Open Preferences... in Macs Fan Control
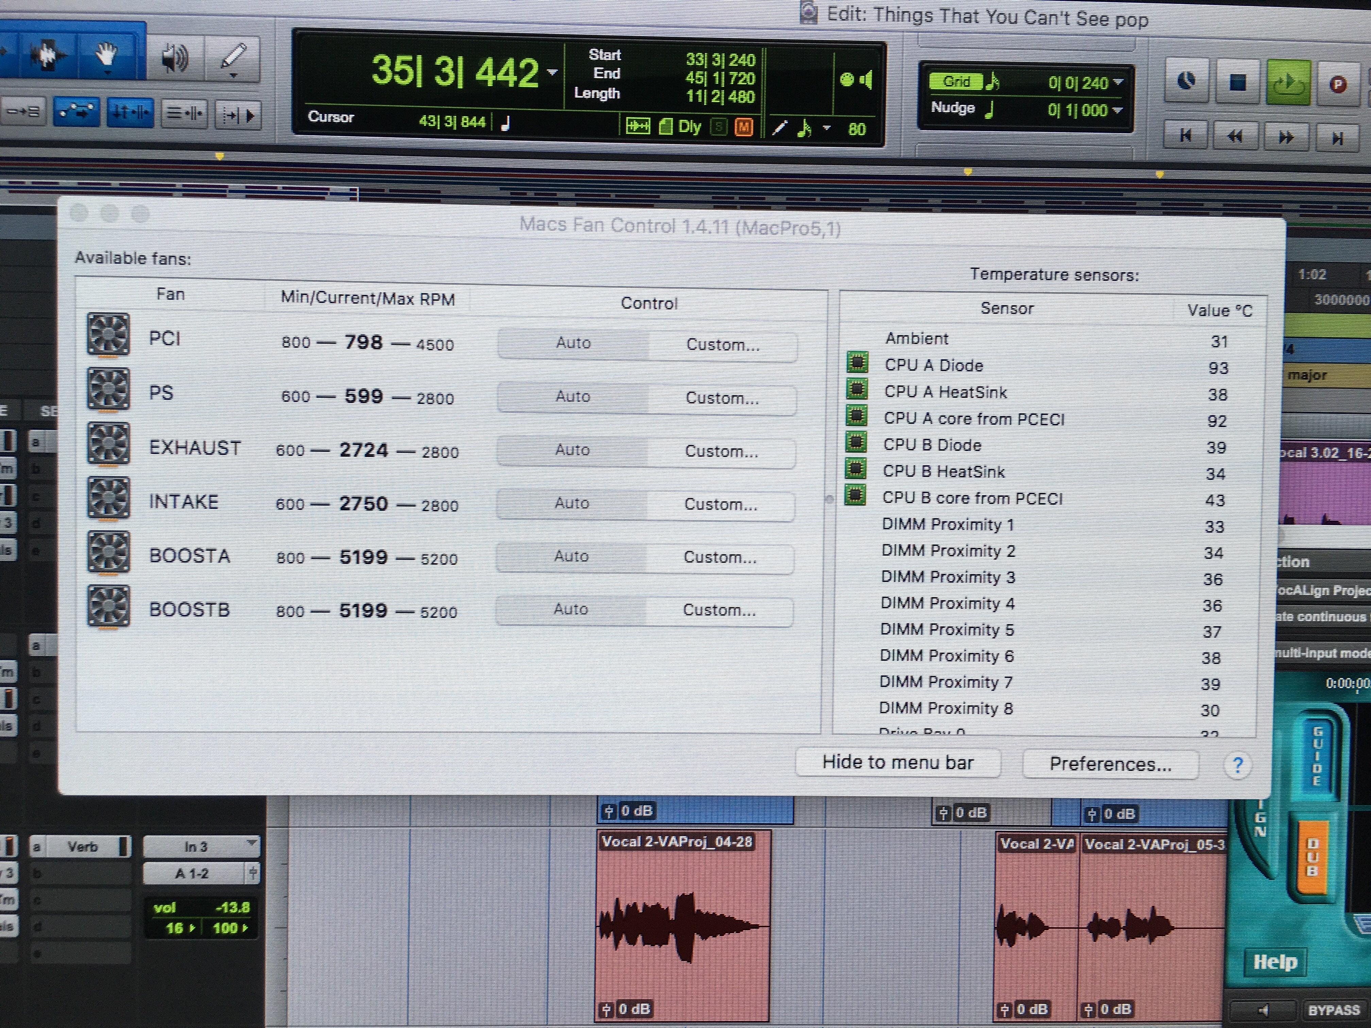 pyautogui.click(x=1110, y=765)
